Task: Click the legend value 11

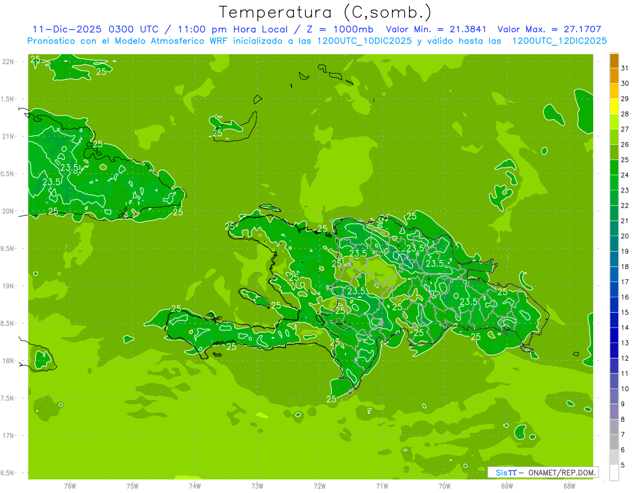Action: (625, 374)
